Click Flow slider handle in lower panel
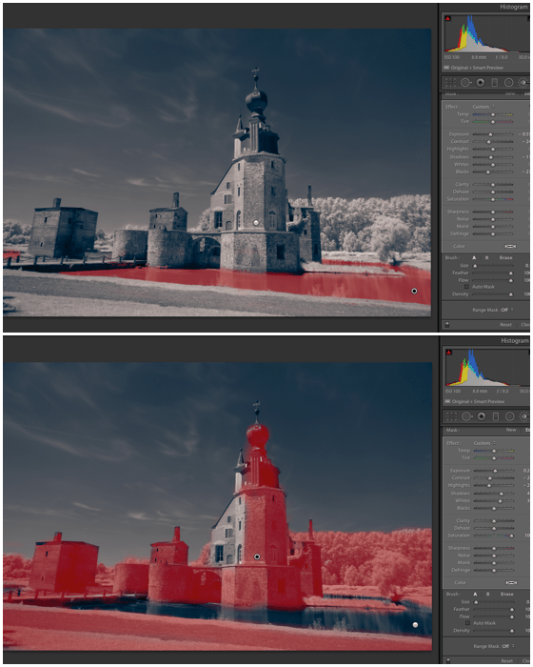 click(x=512, y=616)
